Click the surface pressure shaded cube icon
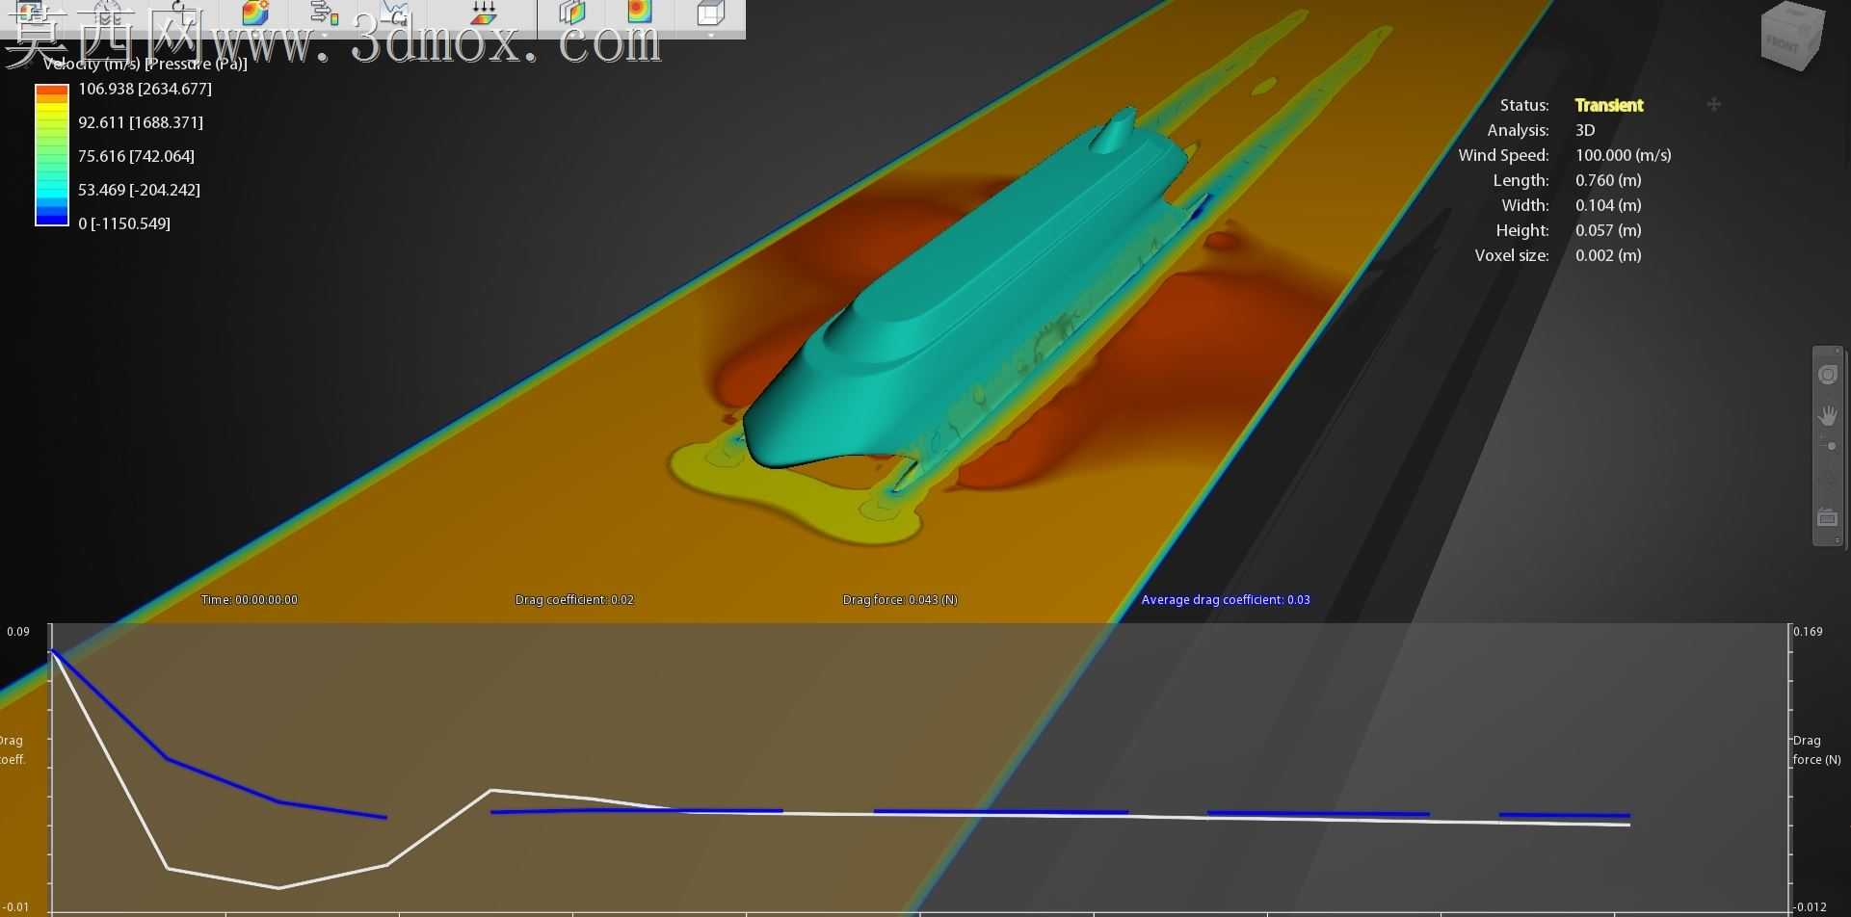1851x917 pixels. point(254,12)
